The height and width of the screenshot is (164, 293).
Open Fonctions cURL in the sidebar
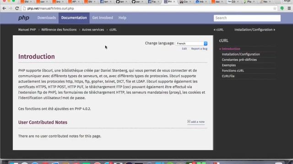click(233, 71)
